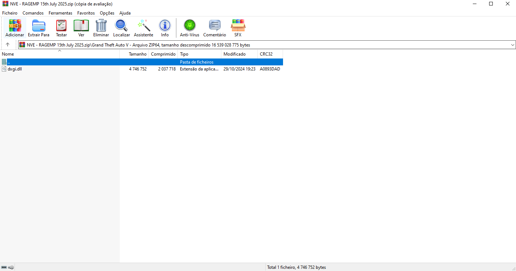Minimize the WinRAR window

[475, 4]
